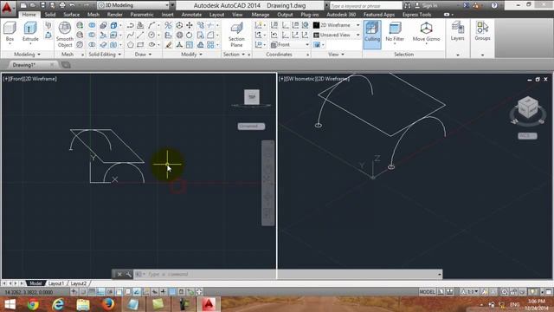554x312 pixels.
Task: Toggle Object Snap in the status bar
Action: [119, 292]
